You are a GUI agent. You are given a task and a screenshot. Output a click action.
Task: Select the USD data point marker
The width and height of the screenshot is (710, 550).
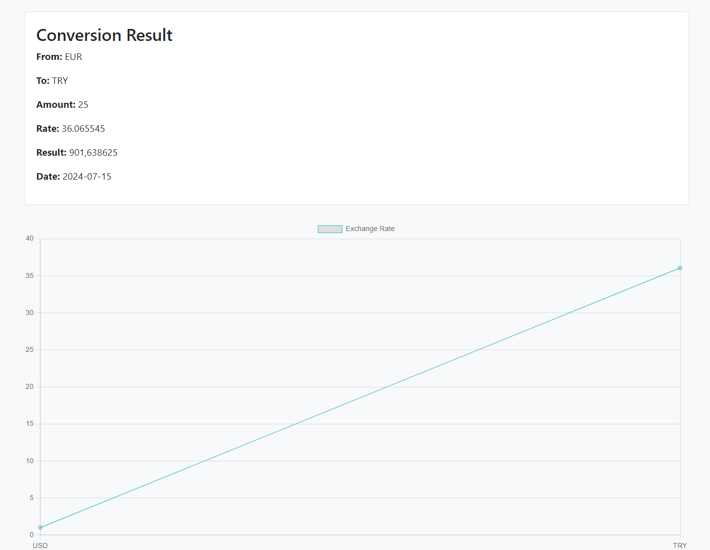point(40,528)
